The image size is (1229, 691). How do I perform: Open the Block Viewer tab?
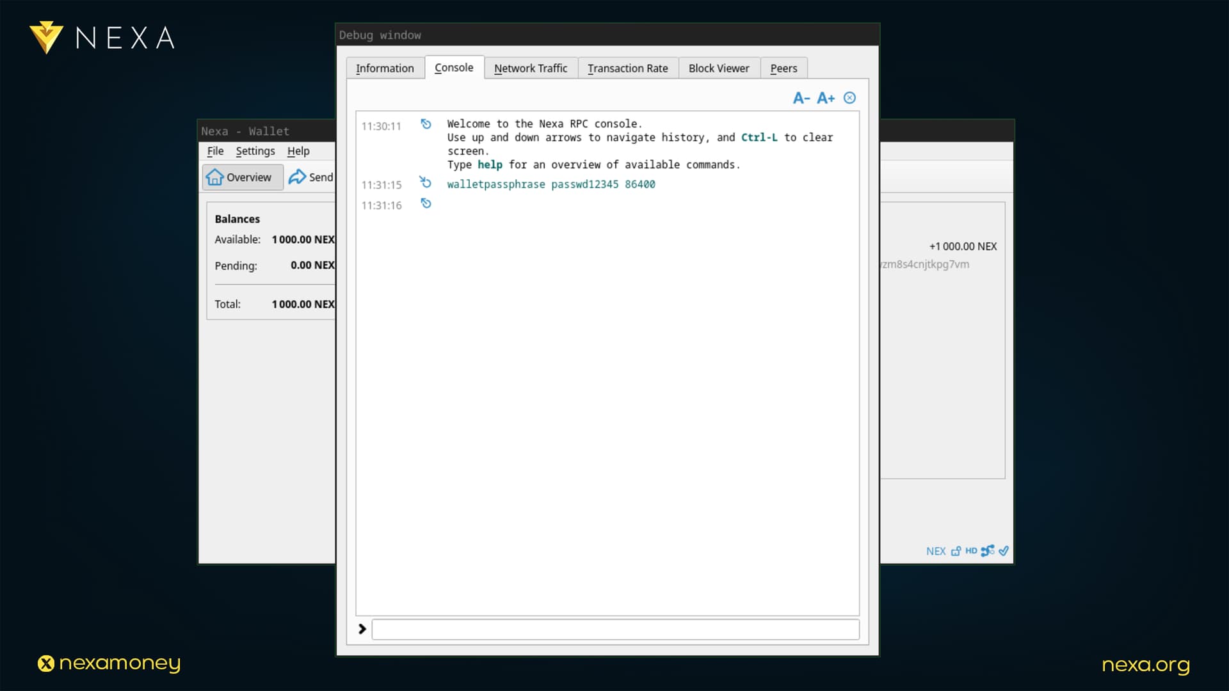point(718,68)
